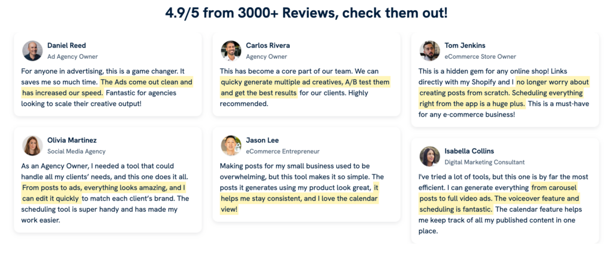The image size is (614, 255).
Task: Click Carlos Rivera's avatar picture
Action: (x=231, y=51)
